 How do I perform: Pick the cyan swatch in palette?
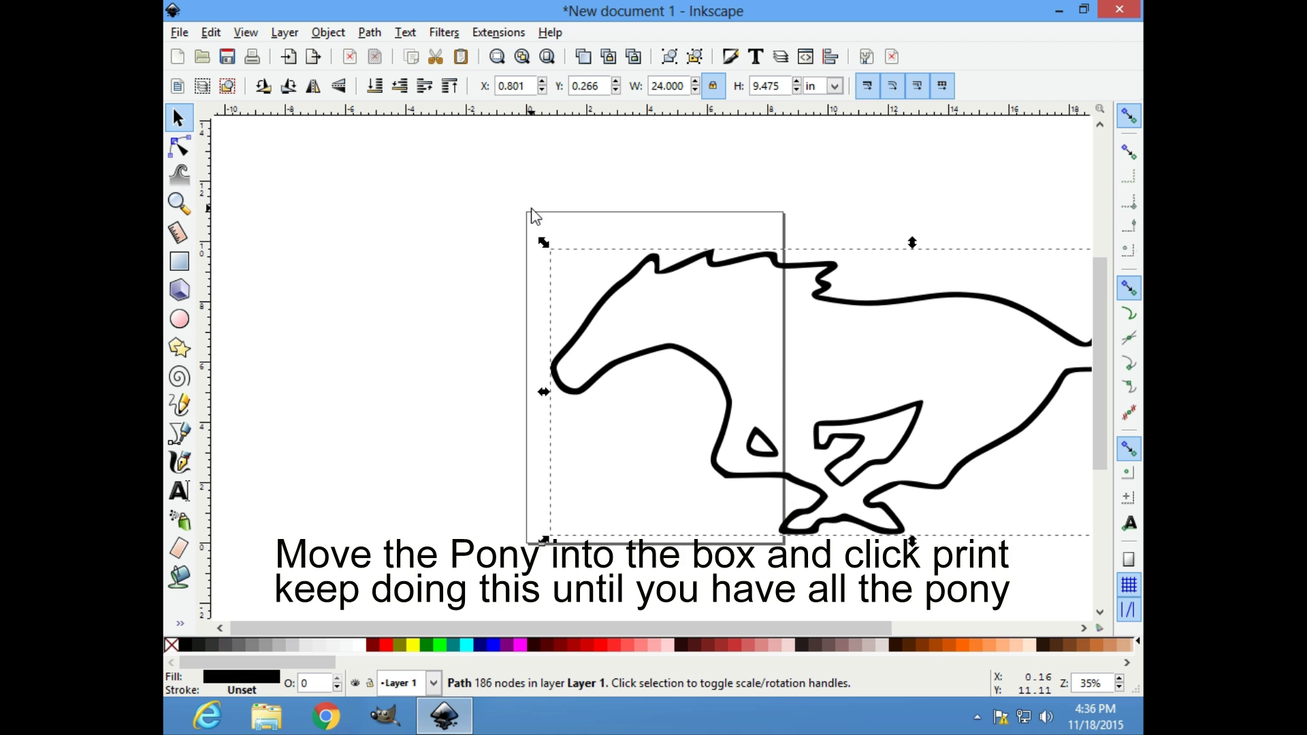[x=466, y=644]
